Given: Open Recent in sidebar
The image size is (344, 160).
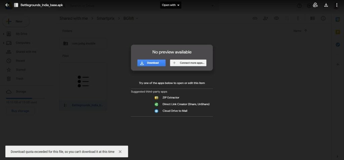Looking at the screenshot, I should (x=20, y=61).
